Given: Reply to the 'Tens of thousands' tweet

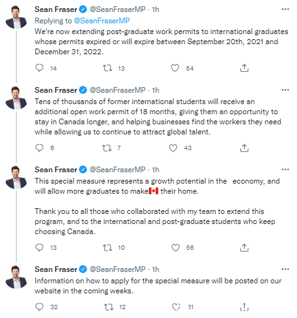Looking at the screenshot, I should pos(39,148).
